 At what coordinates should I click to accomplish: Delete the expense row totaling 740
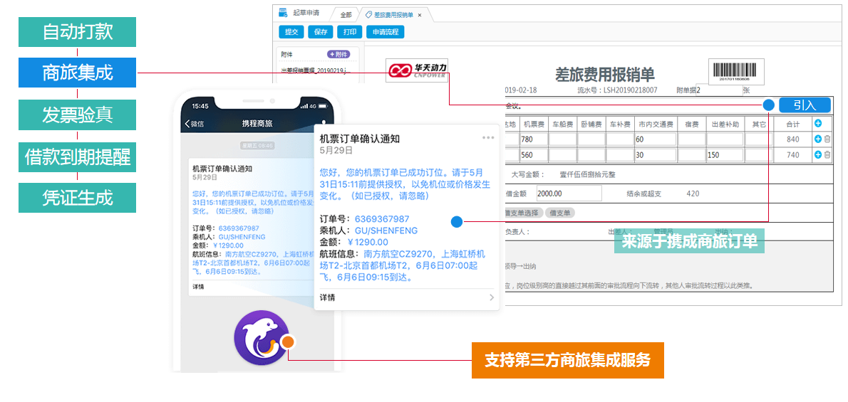[x=827, y=155]
